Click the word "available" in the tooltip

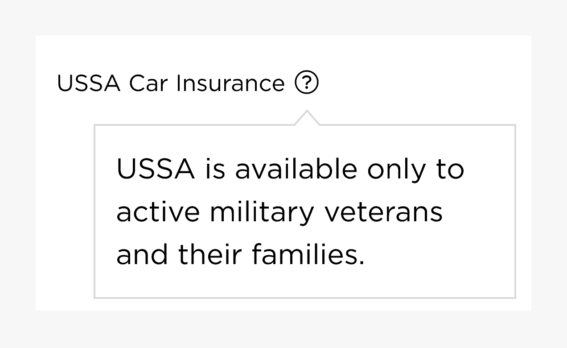(x=296, y=170)
